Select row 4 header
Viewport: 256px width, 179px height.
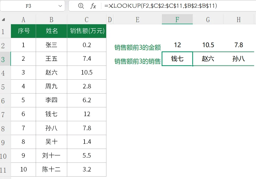tap(5, 73)
